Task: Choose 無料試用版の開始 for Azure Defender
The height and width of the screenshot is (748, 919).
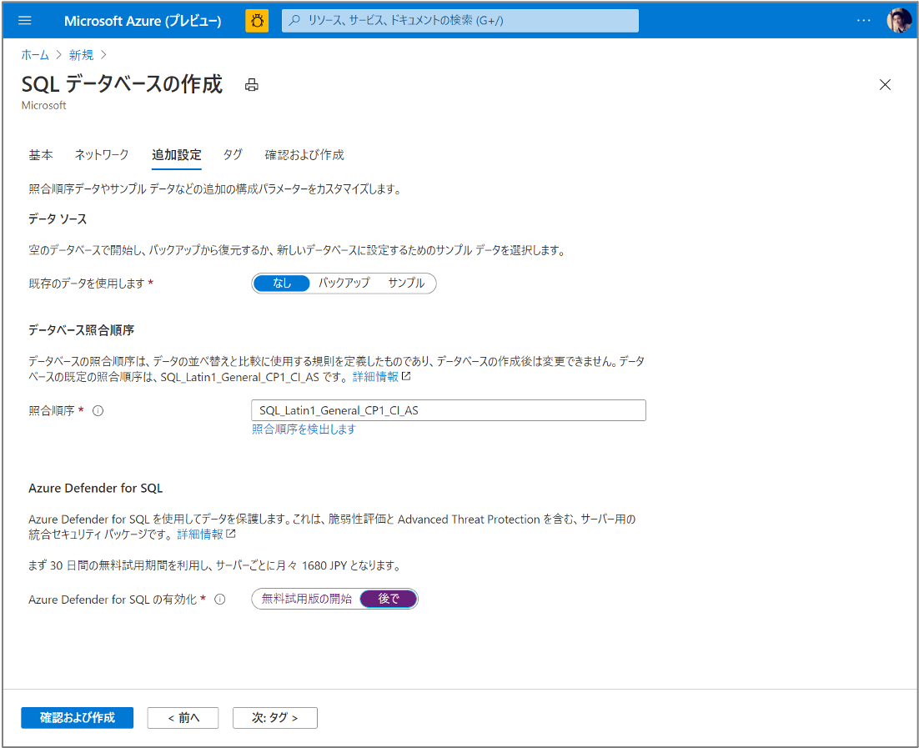Action: (x=306, y=599)
